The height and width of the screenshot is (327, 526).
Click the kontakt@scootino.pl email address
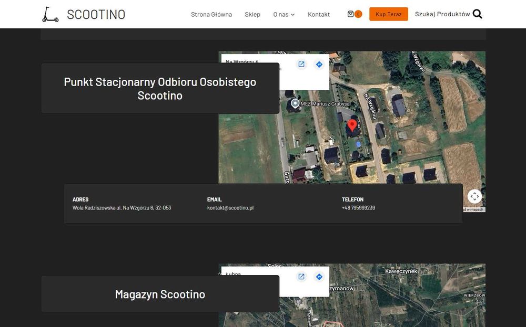[x=230, y=208]
